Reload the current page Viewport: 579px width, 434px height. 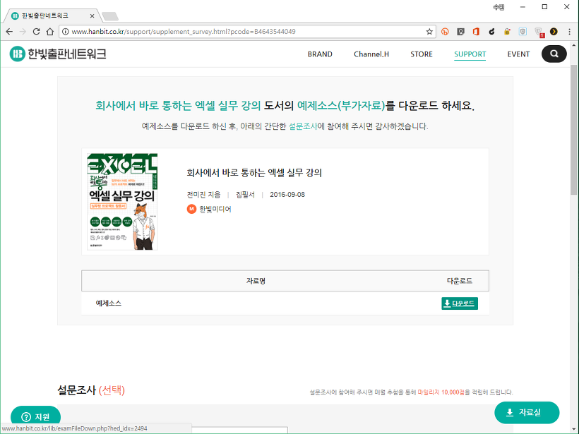36,32
